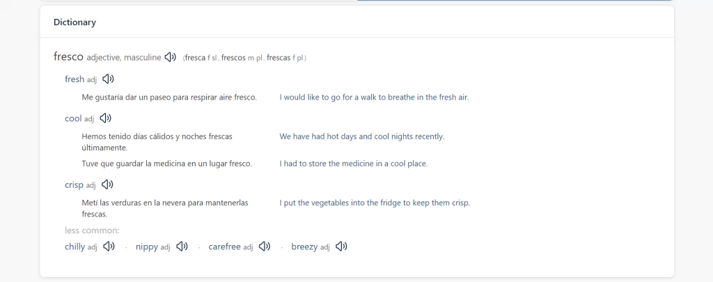Select the feminine plural form frescas

point(279,58)
